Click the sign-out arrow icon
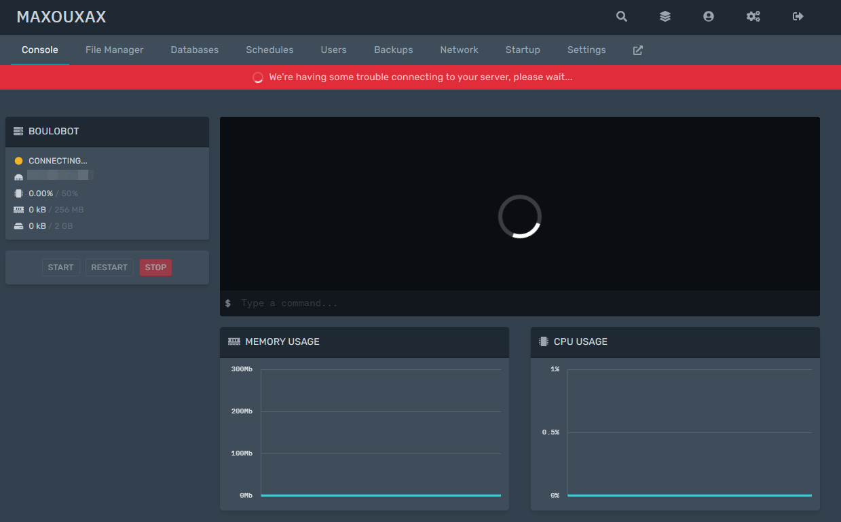This screenshot has width=841, height=522. point(798,16)
